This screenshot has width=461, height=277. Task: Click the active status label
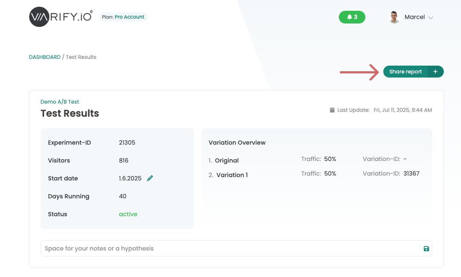[128, 214]
